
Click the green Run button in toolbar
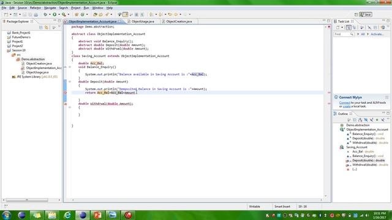(x=55, y=15)
